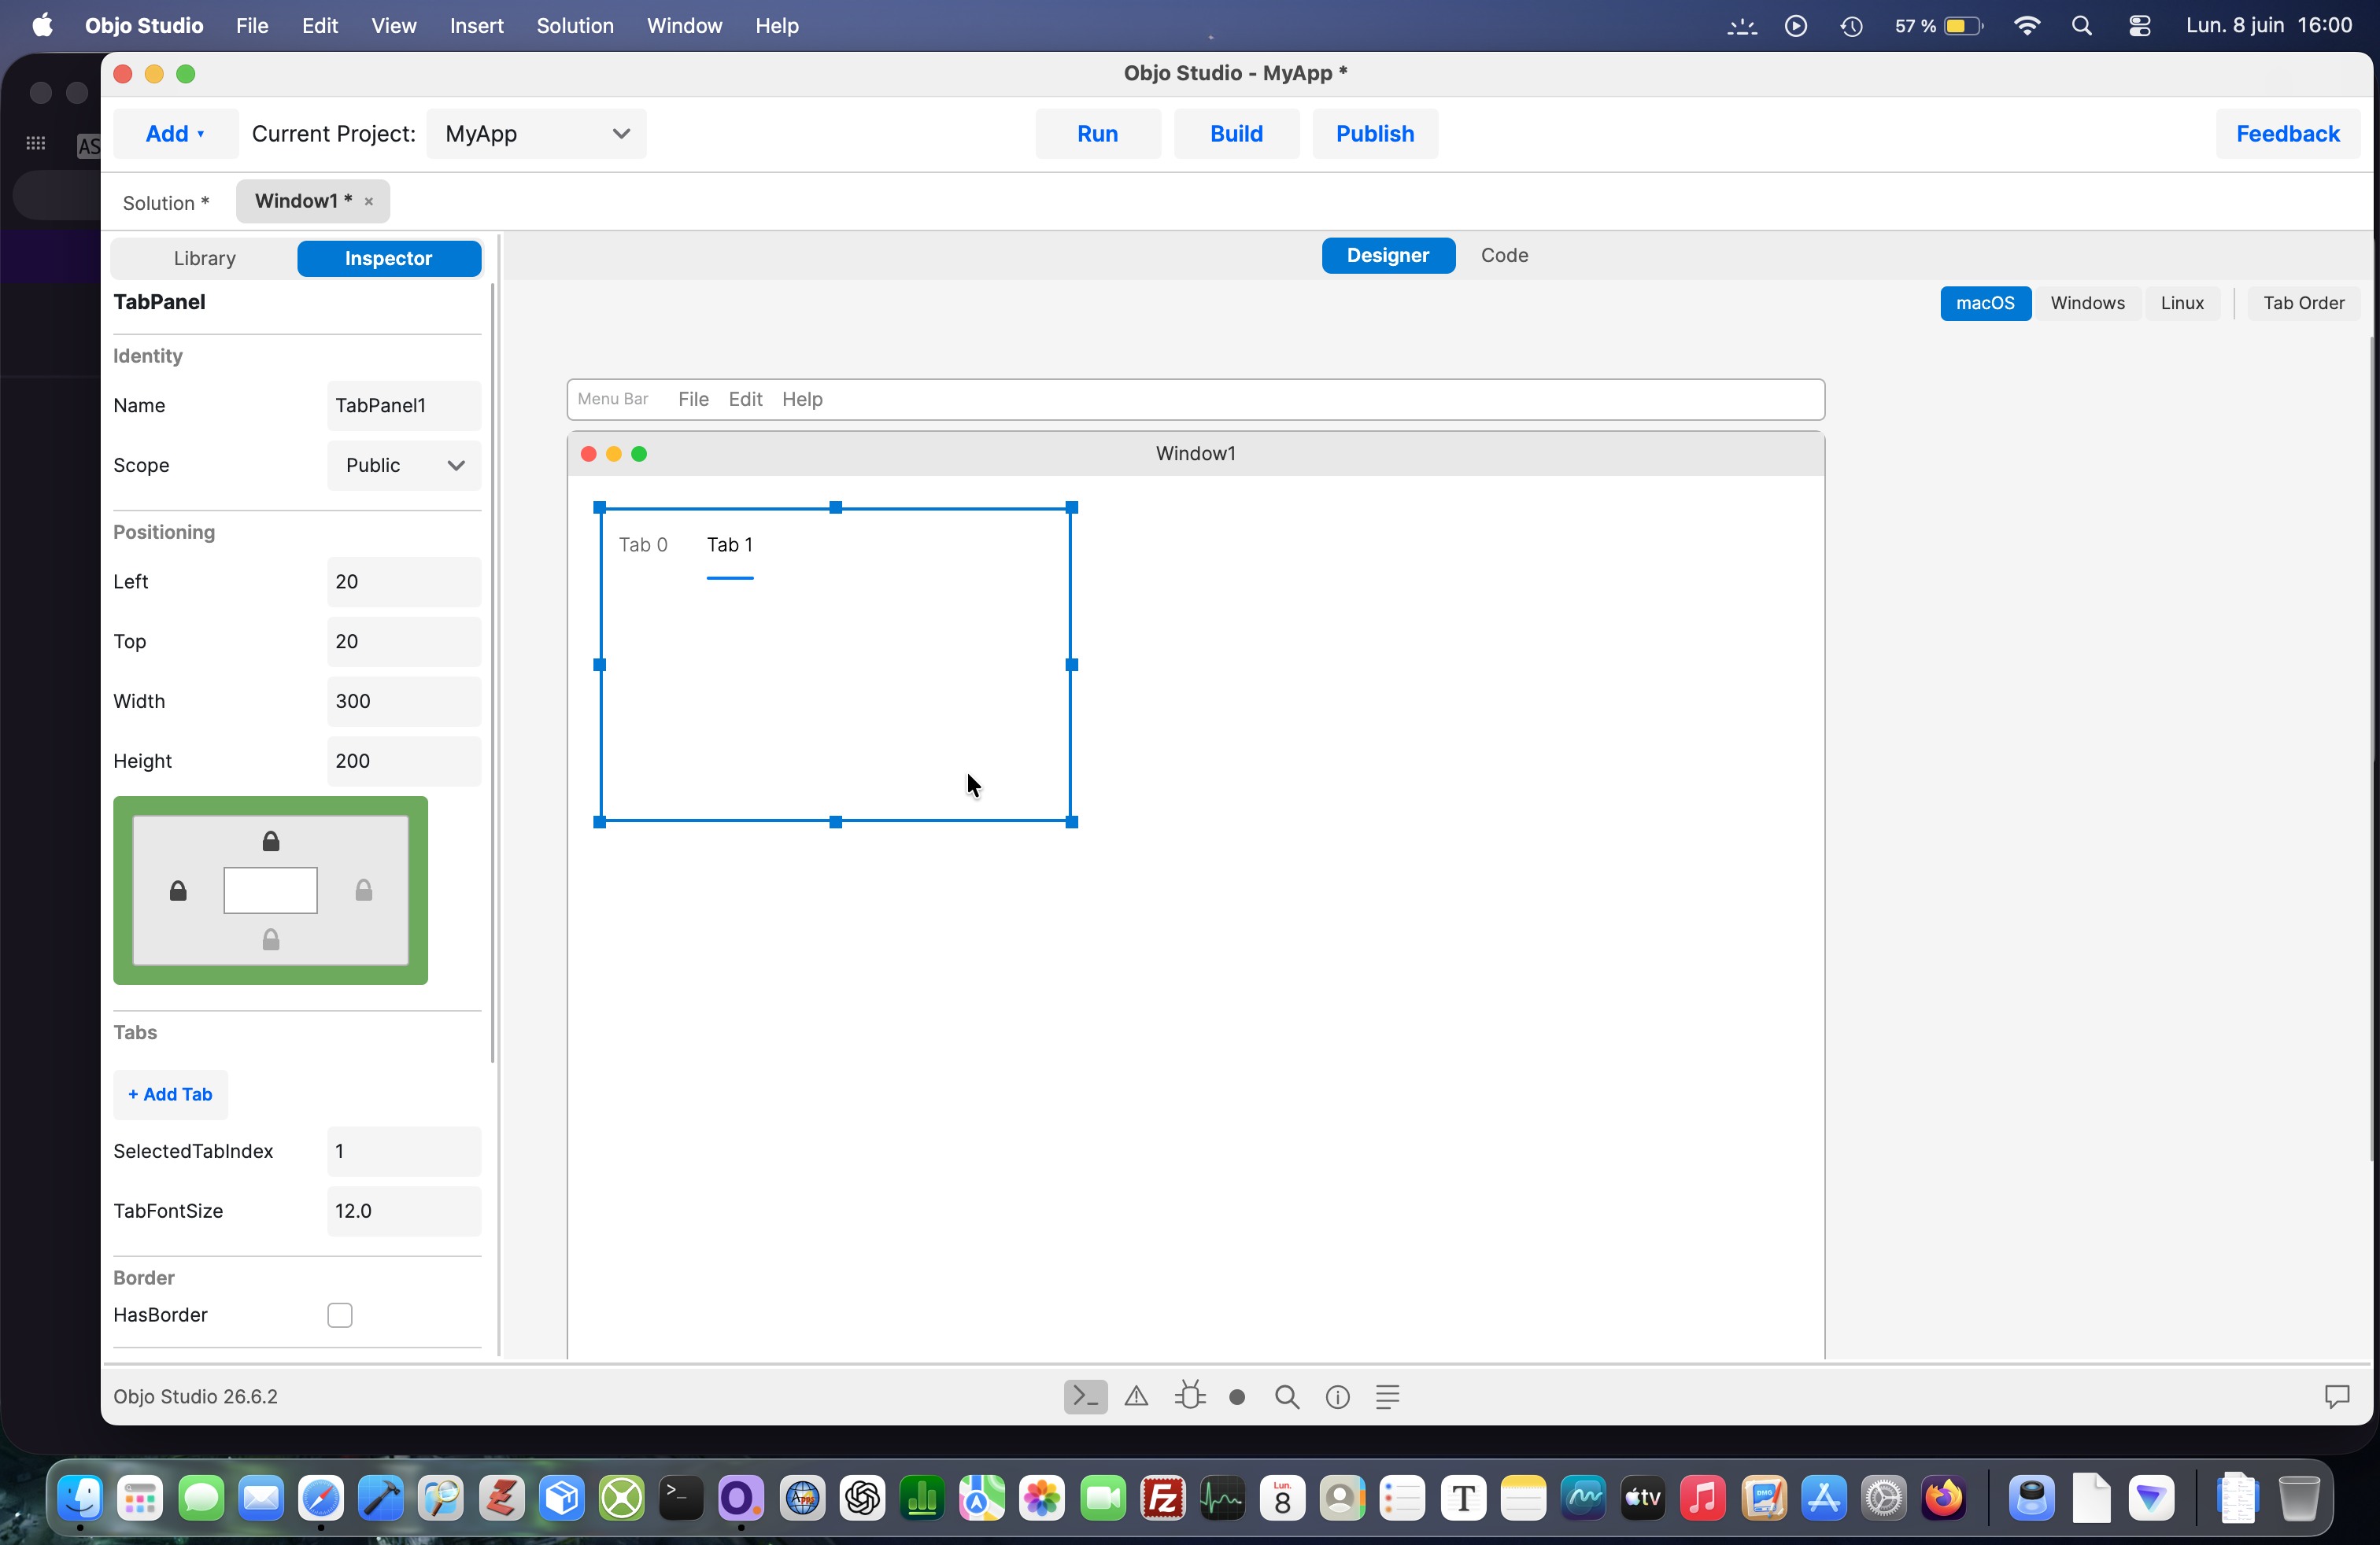Open FileZilla from the Dock

[1163, 1498]
